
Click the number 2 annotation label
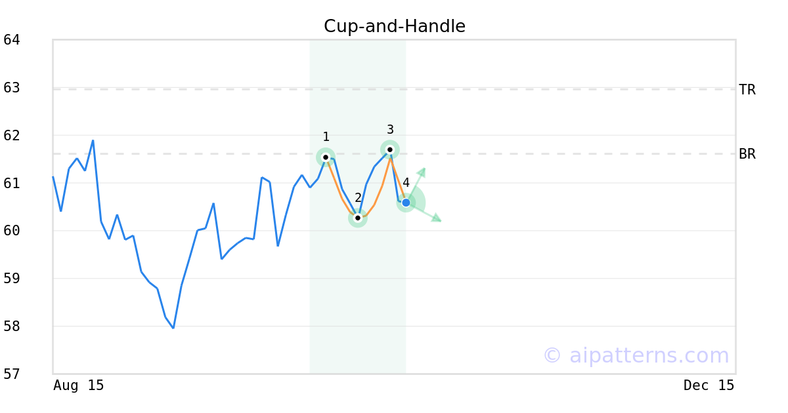(358, 198)
